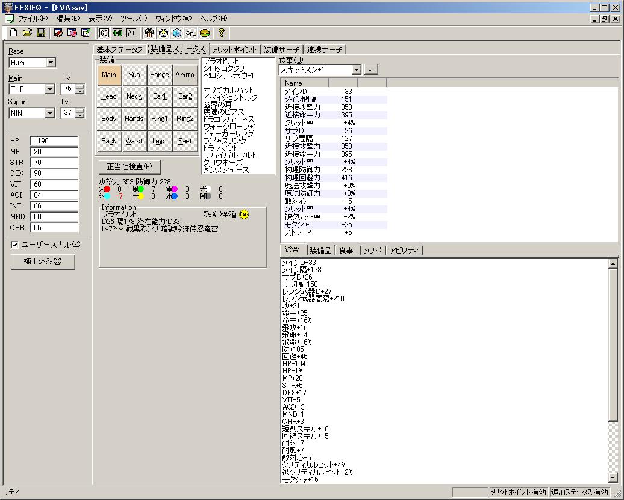Toggle the ユーザースキル checkbox
Viewport: 624px width, 500px height.
tap(14, 245)
